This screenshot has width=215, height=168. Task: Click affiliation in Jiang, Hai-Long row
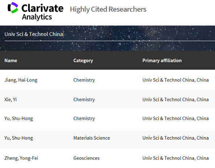pos(175,80)
